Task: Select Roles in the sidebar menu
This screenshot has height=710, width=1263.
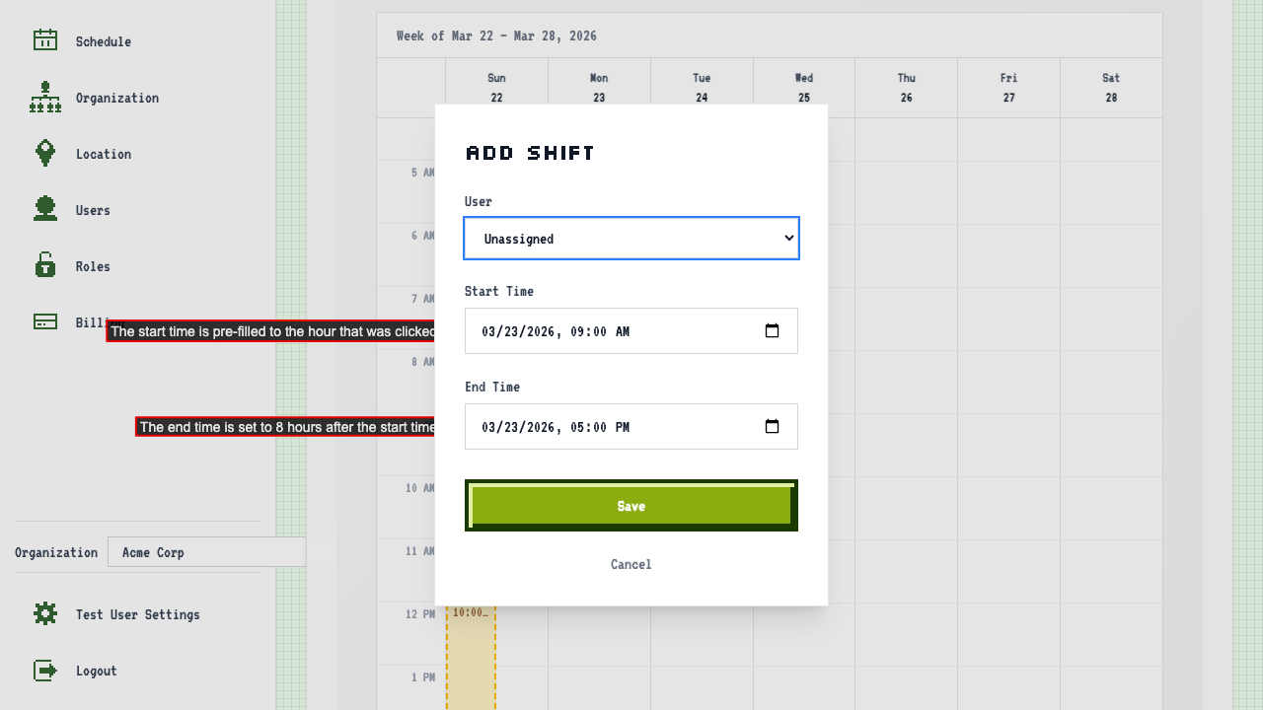Action: [93, 265]
